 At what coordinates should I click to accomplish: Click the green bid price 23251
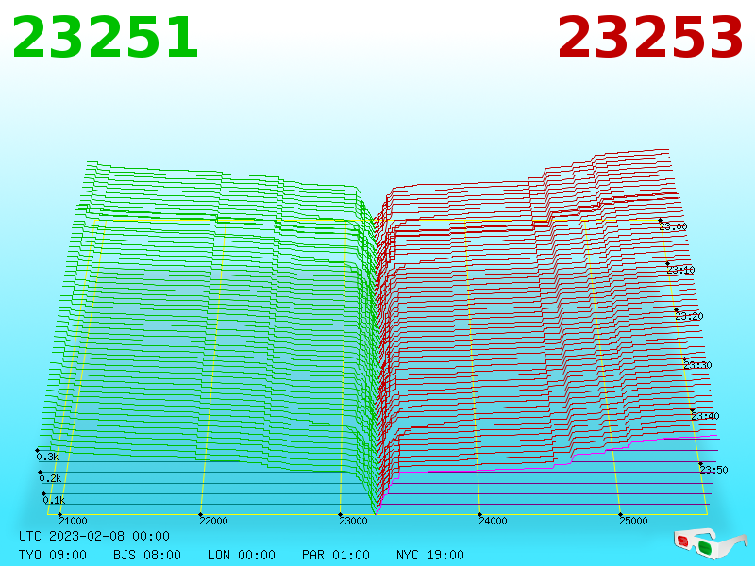point(105,37)
